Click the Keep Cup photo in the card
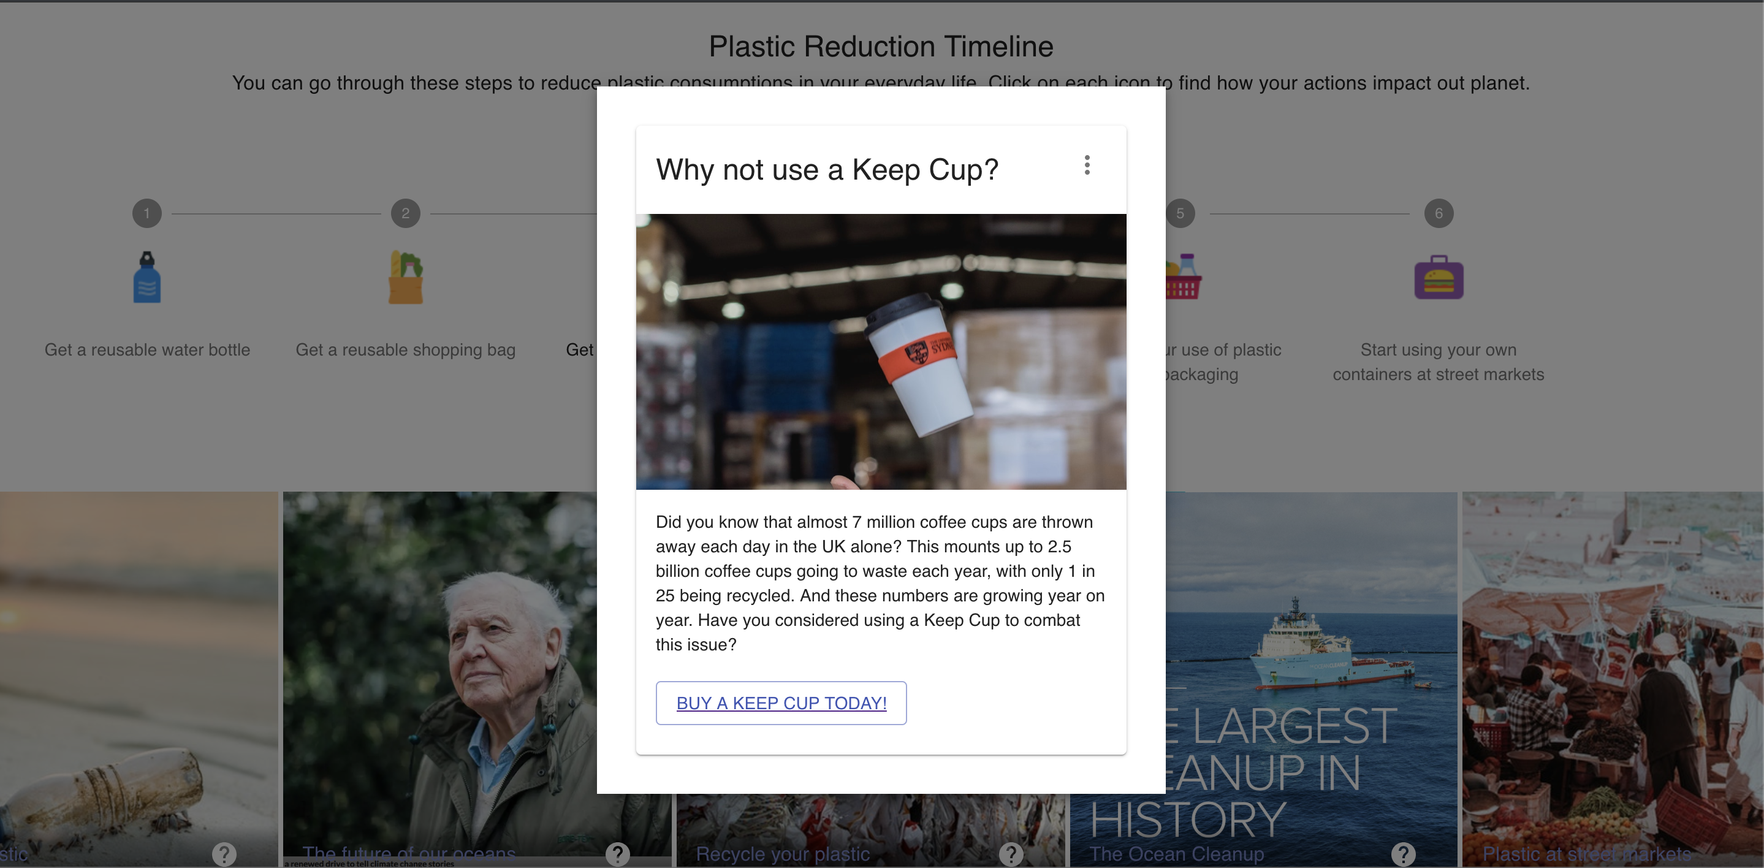The width and height of the screenshot is (1764, 868). [x=881, y=351]
